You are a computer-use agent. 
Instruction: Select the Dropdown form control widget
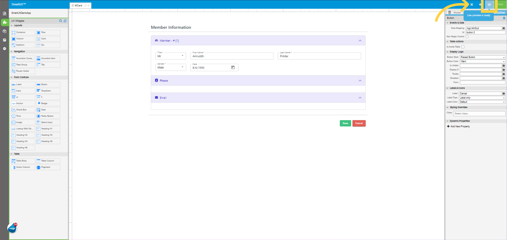[x=48, y=91]
